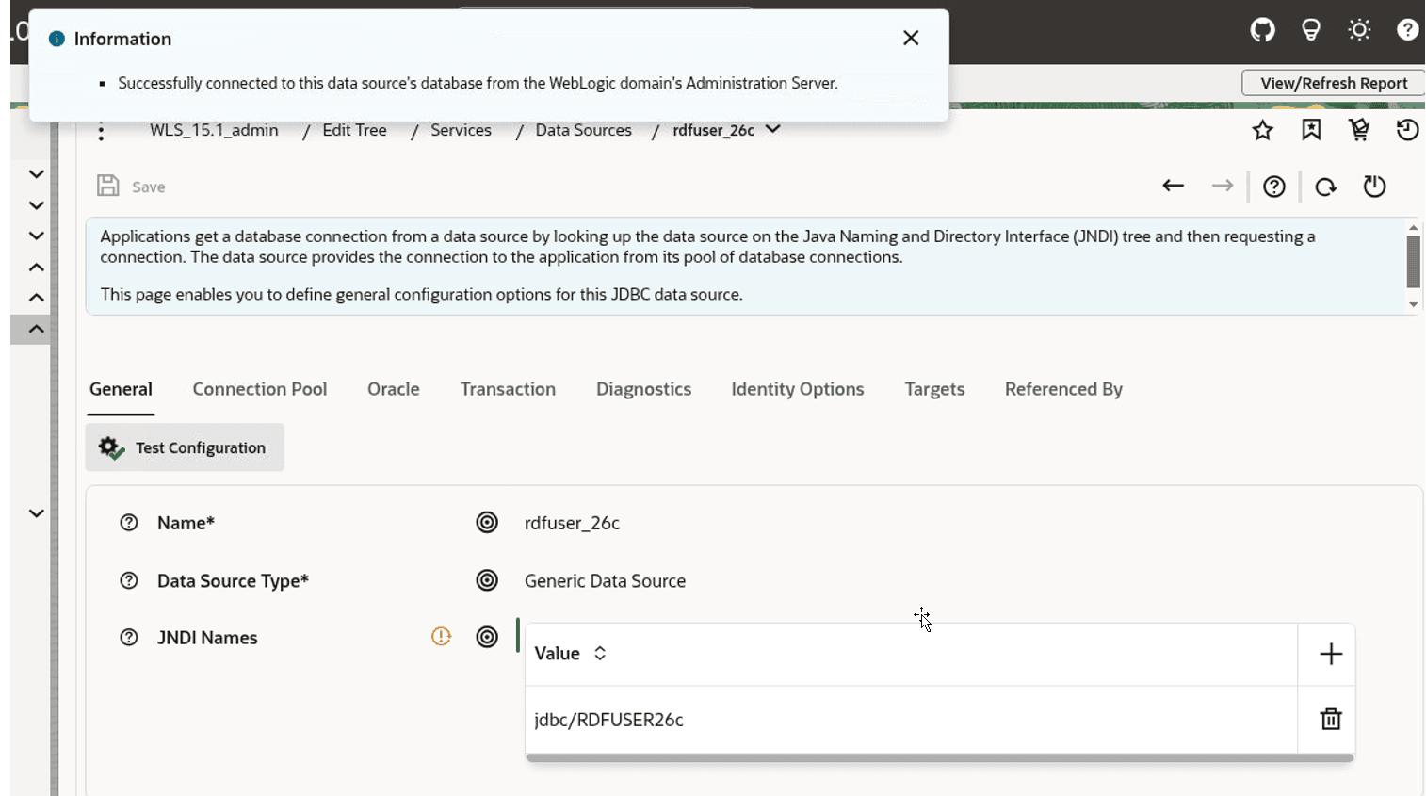1426x796 pixels.
Task: Open the shopping cart icon
Action: point(1359,130)
